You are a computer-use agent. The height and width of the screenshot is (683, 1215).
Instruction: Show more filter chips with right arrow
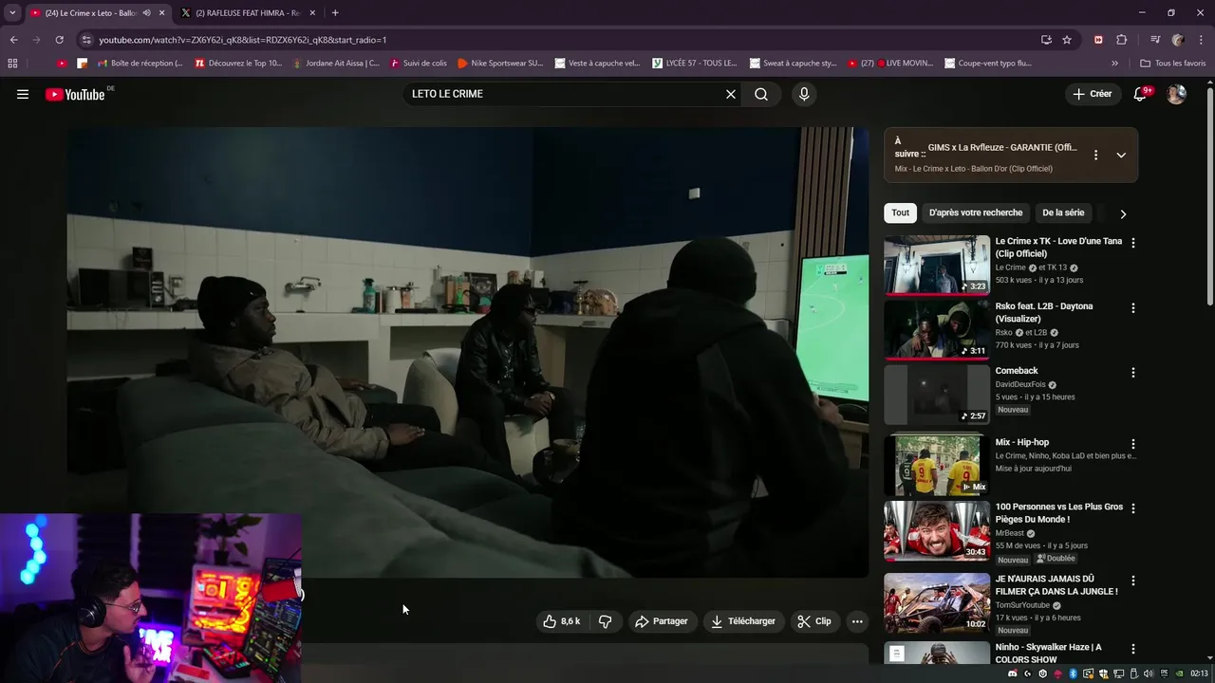[1123, 213]
